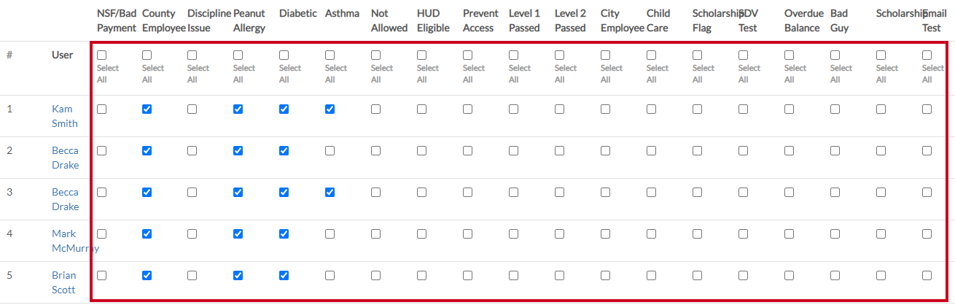Tick Select All for NSF/Bad Payment

101,55
